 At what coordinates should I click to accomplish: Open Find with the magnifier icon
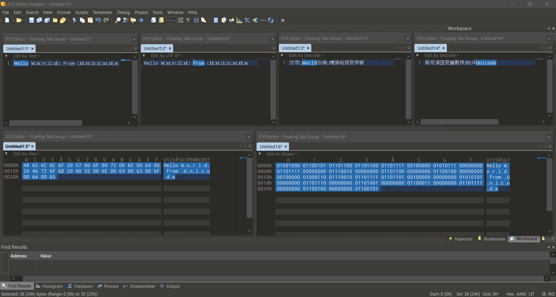[x=118, y=20]
